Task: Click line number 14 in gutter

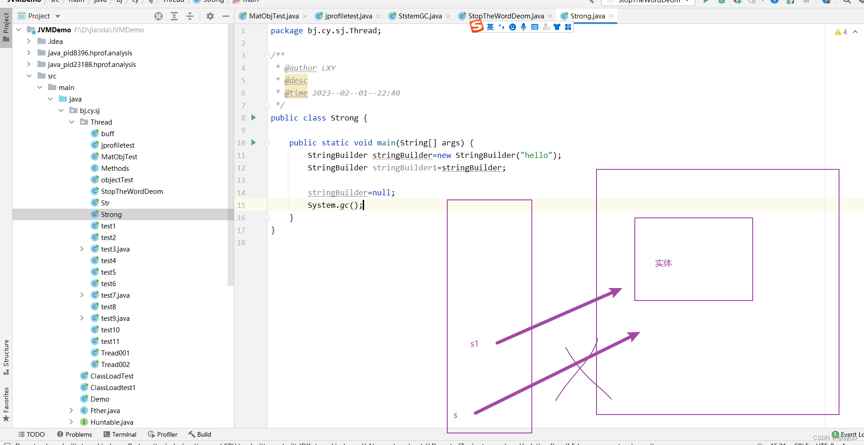Action: tap(241, 193)
